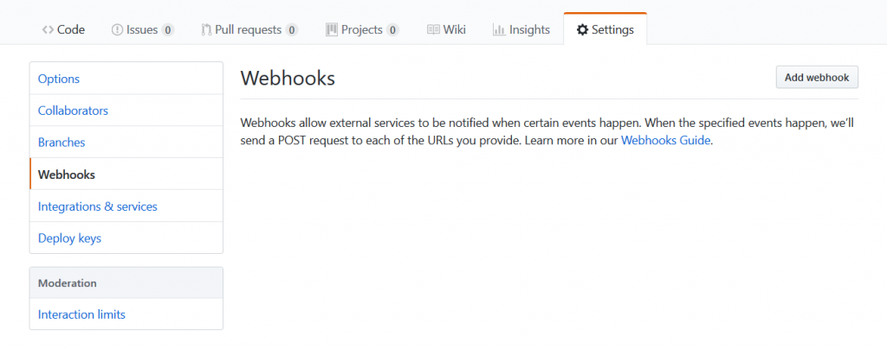The width and height of the screenshot is (887, 349).
Task: Click the Settings gear icon
Action: click(582, 30)
